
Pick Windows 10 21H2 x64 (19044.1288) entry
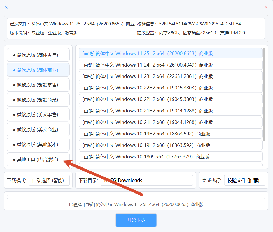point(170,111)
